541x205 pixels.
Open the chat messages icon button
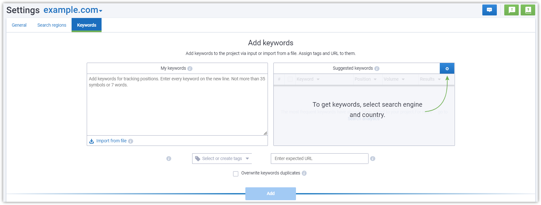(489, 10)
